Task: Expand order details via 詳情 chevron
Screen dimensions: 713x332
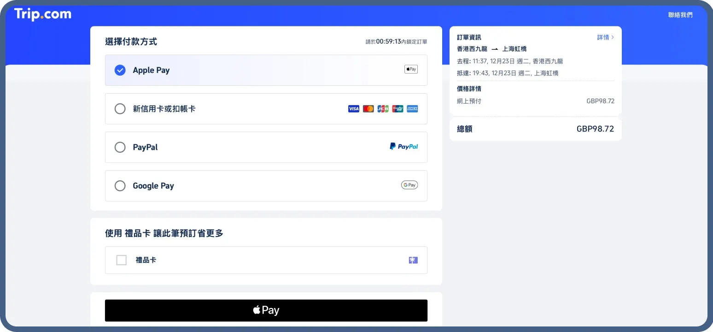Action: 605,37
